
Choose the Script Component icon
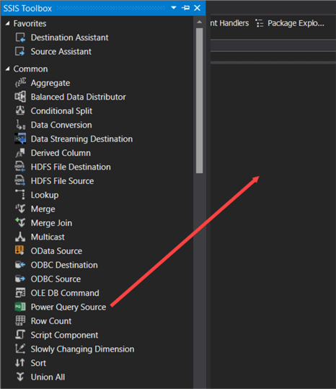pos(20,335)
